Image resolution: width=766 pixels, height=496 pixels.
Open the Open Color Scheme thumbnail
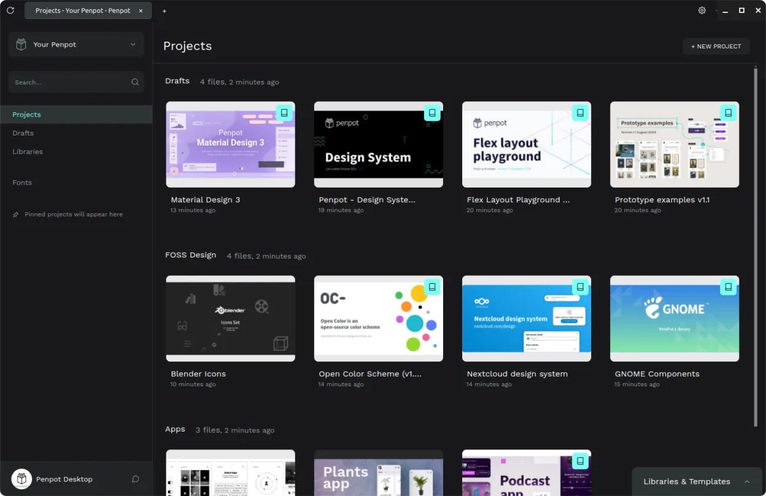tap(379, 319)
